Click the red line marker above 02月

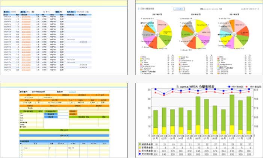pos(164,96)
